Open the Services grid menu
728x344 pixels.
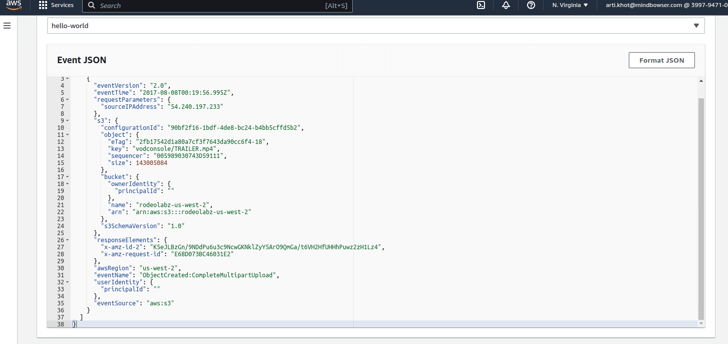tap(56, 6)
